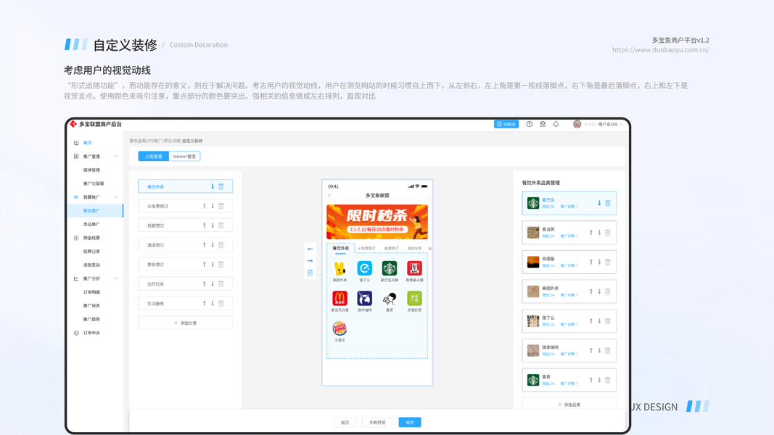Select 机票预订 tab in phone preview
774x435 pixels.
pyautogui.click(x=392, y=249)
